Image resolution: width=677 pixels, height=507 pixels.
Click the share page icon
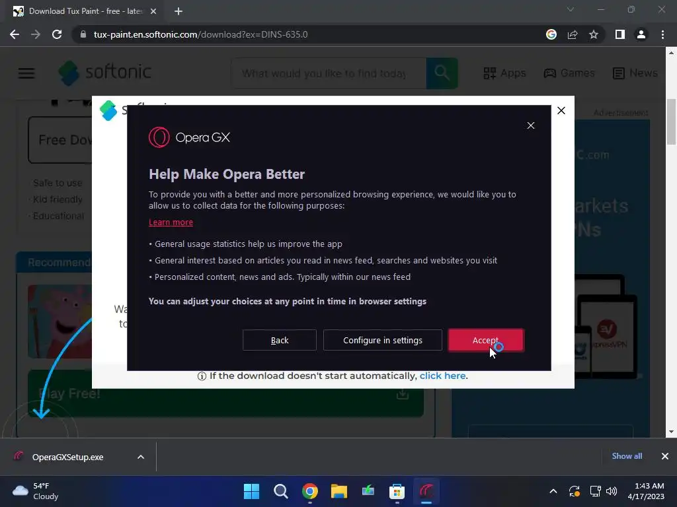[x=573, y=34]
